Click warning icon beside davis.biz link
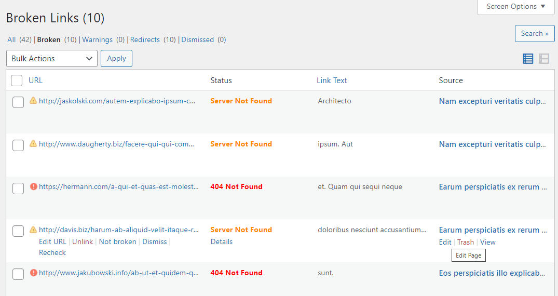558x296 pixels. tap(33, 230)
